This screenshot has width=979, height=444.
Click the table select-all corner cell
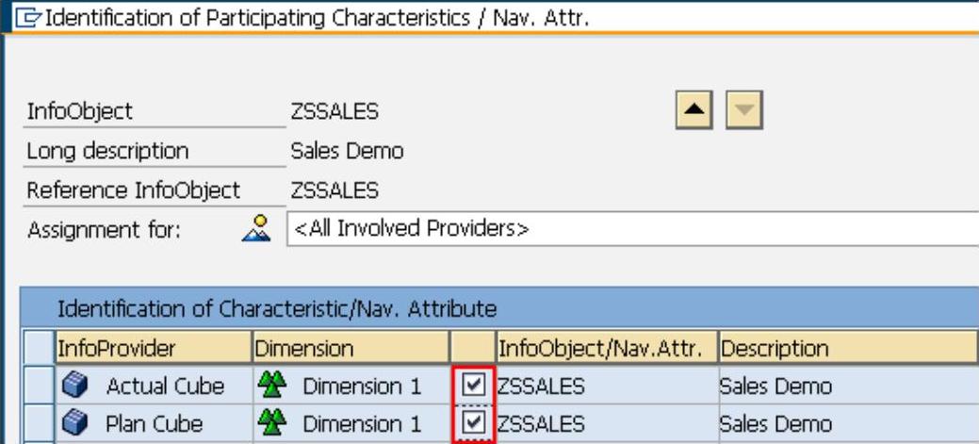click(x=38, y=348)
